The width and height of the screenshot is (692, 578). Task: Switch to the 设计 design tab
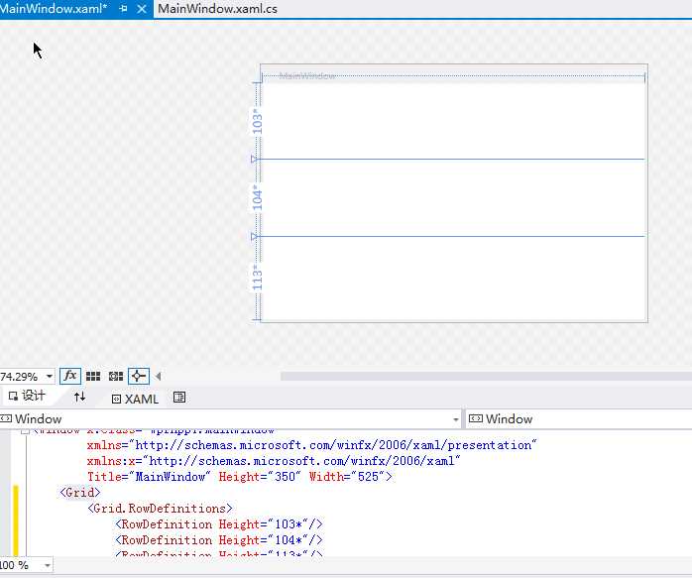(x=27, y=396)
